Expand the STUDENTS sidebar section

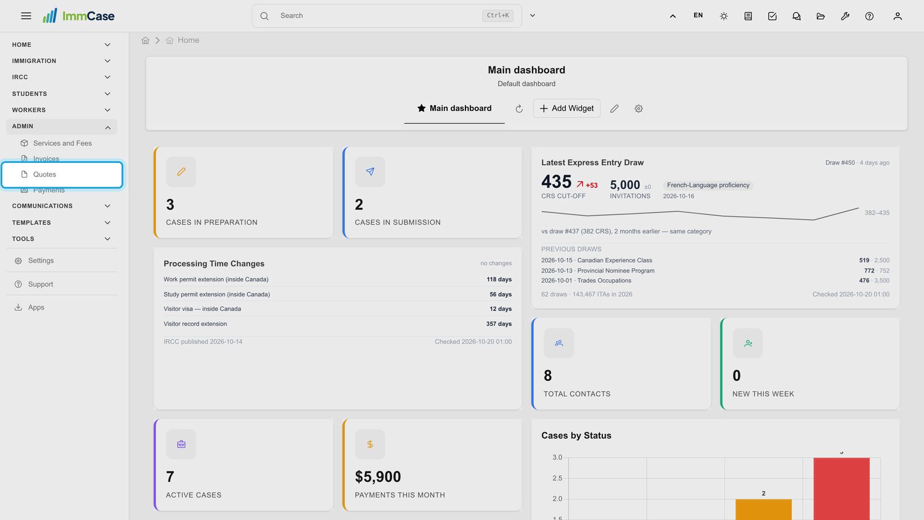[x=62, y=94]
